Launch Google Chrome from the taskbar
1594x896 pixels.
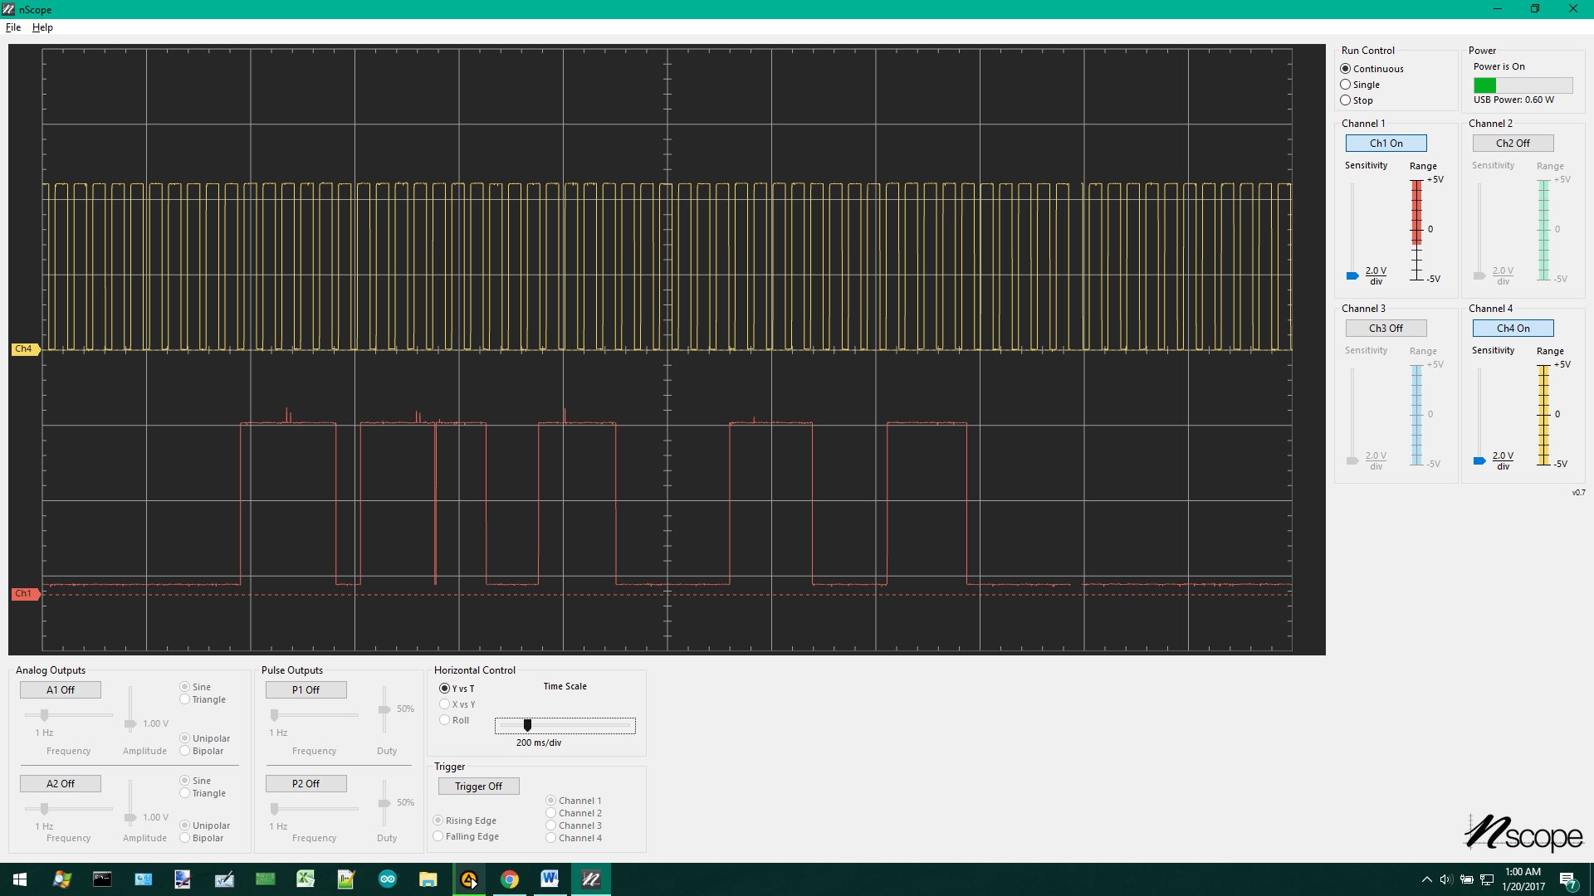510,879
